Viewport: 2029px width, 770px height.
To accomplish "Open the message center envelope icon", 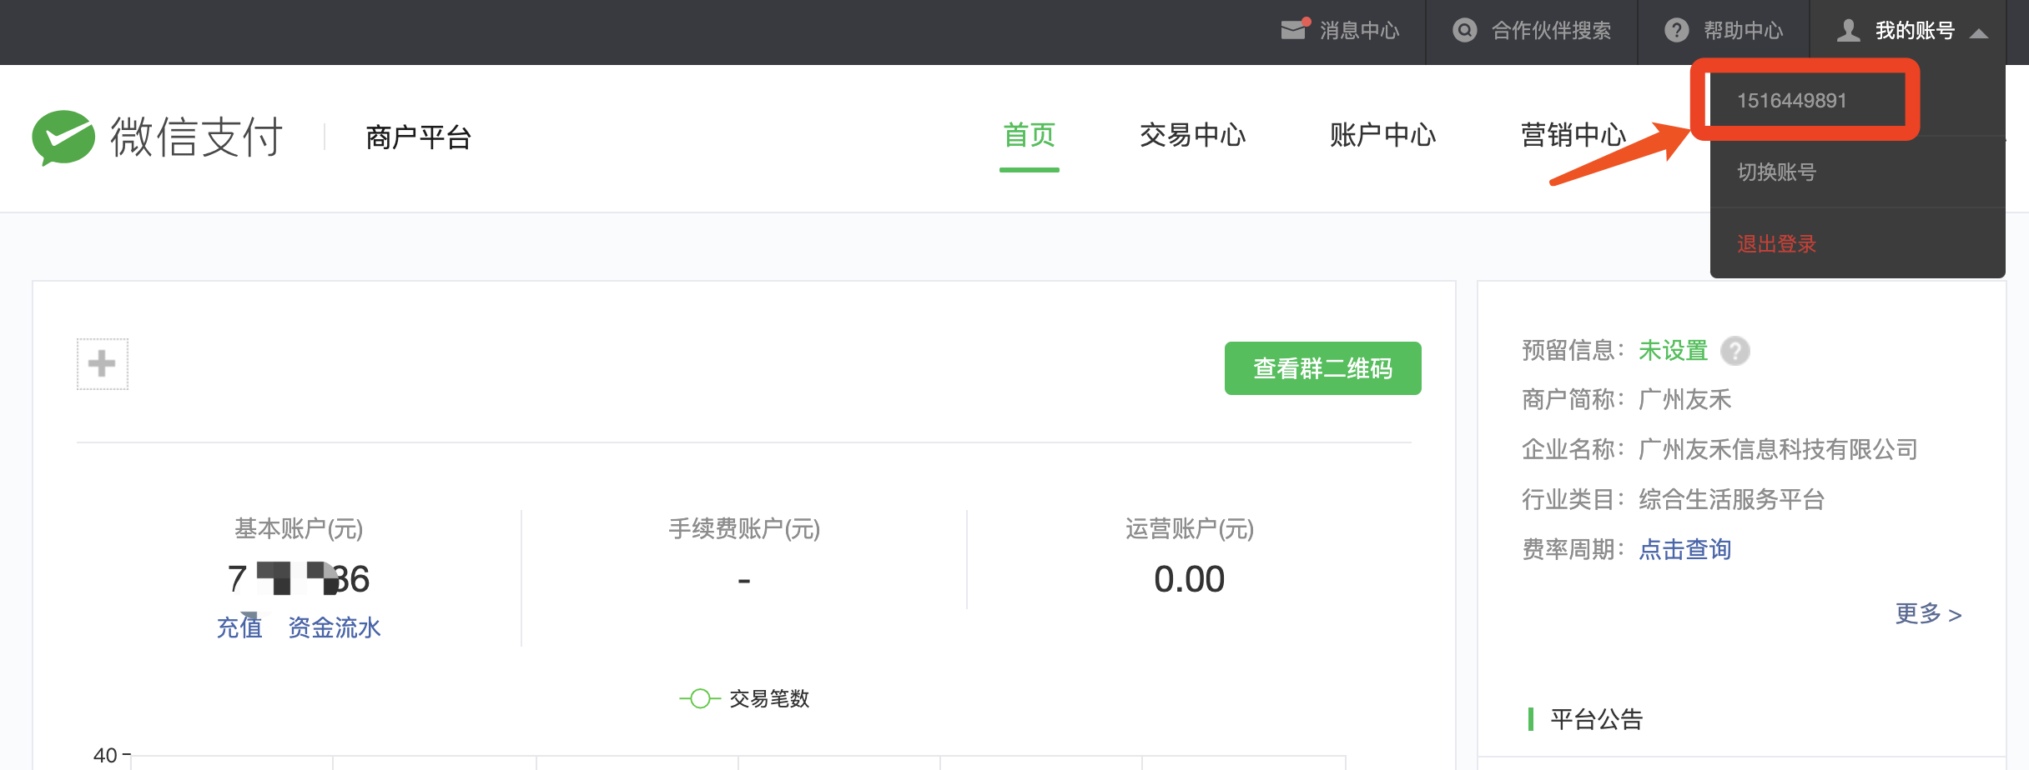I will pos(1293,30).
